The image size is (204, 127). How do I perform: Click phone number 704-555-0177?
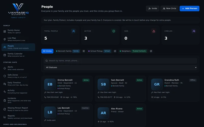106,97
